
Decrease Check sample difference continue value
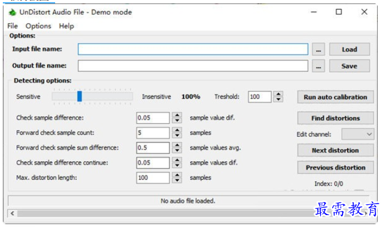click(177, 165)
